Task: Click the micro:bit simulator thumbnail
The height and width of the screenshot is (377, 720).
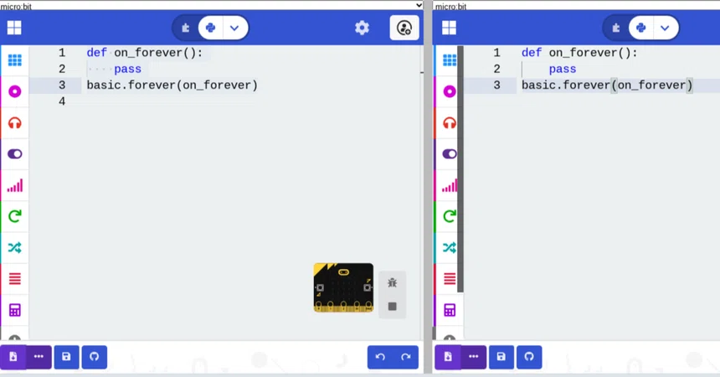Action: tap(343, 288)
